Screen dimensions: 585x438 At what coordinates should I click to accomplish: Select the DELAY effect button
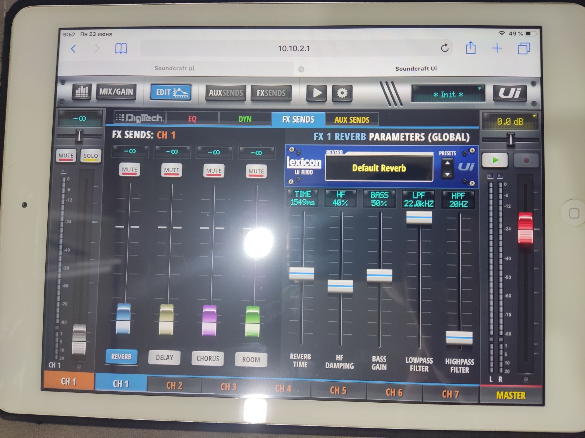tap(164, 358)
